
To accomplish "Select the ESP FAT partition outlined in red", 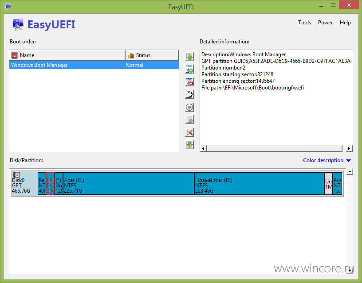I will (x=50, y=183).
